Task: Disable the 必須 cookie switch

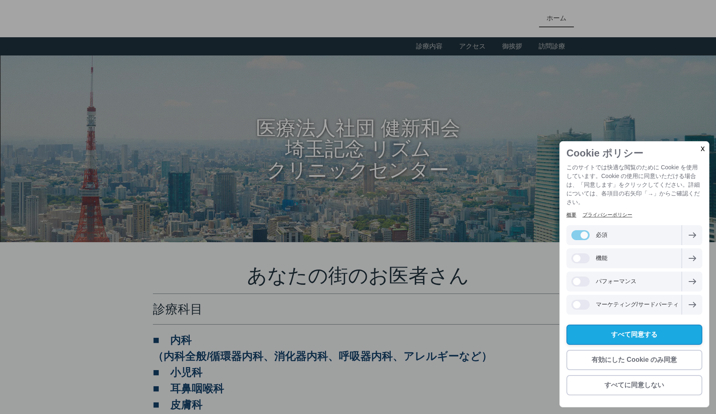Action: [581, 235]
